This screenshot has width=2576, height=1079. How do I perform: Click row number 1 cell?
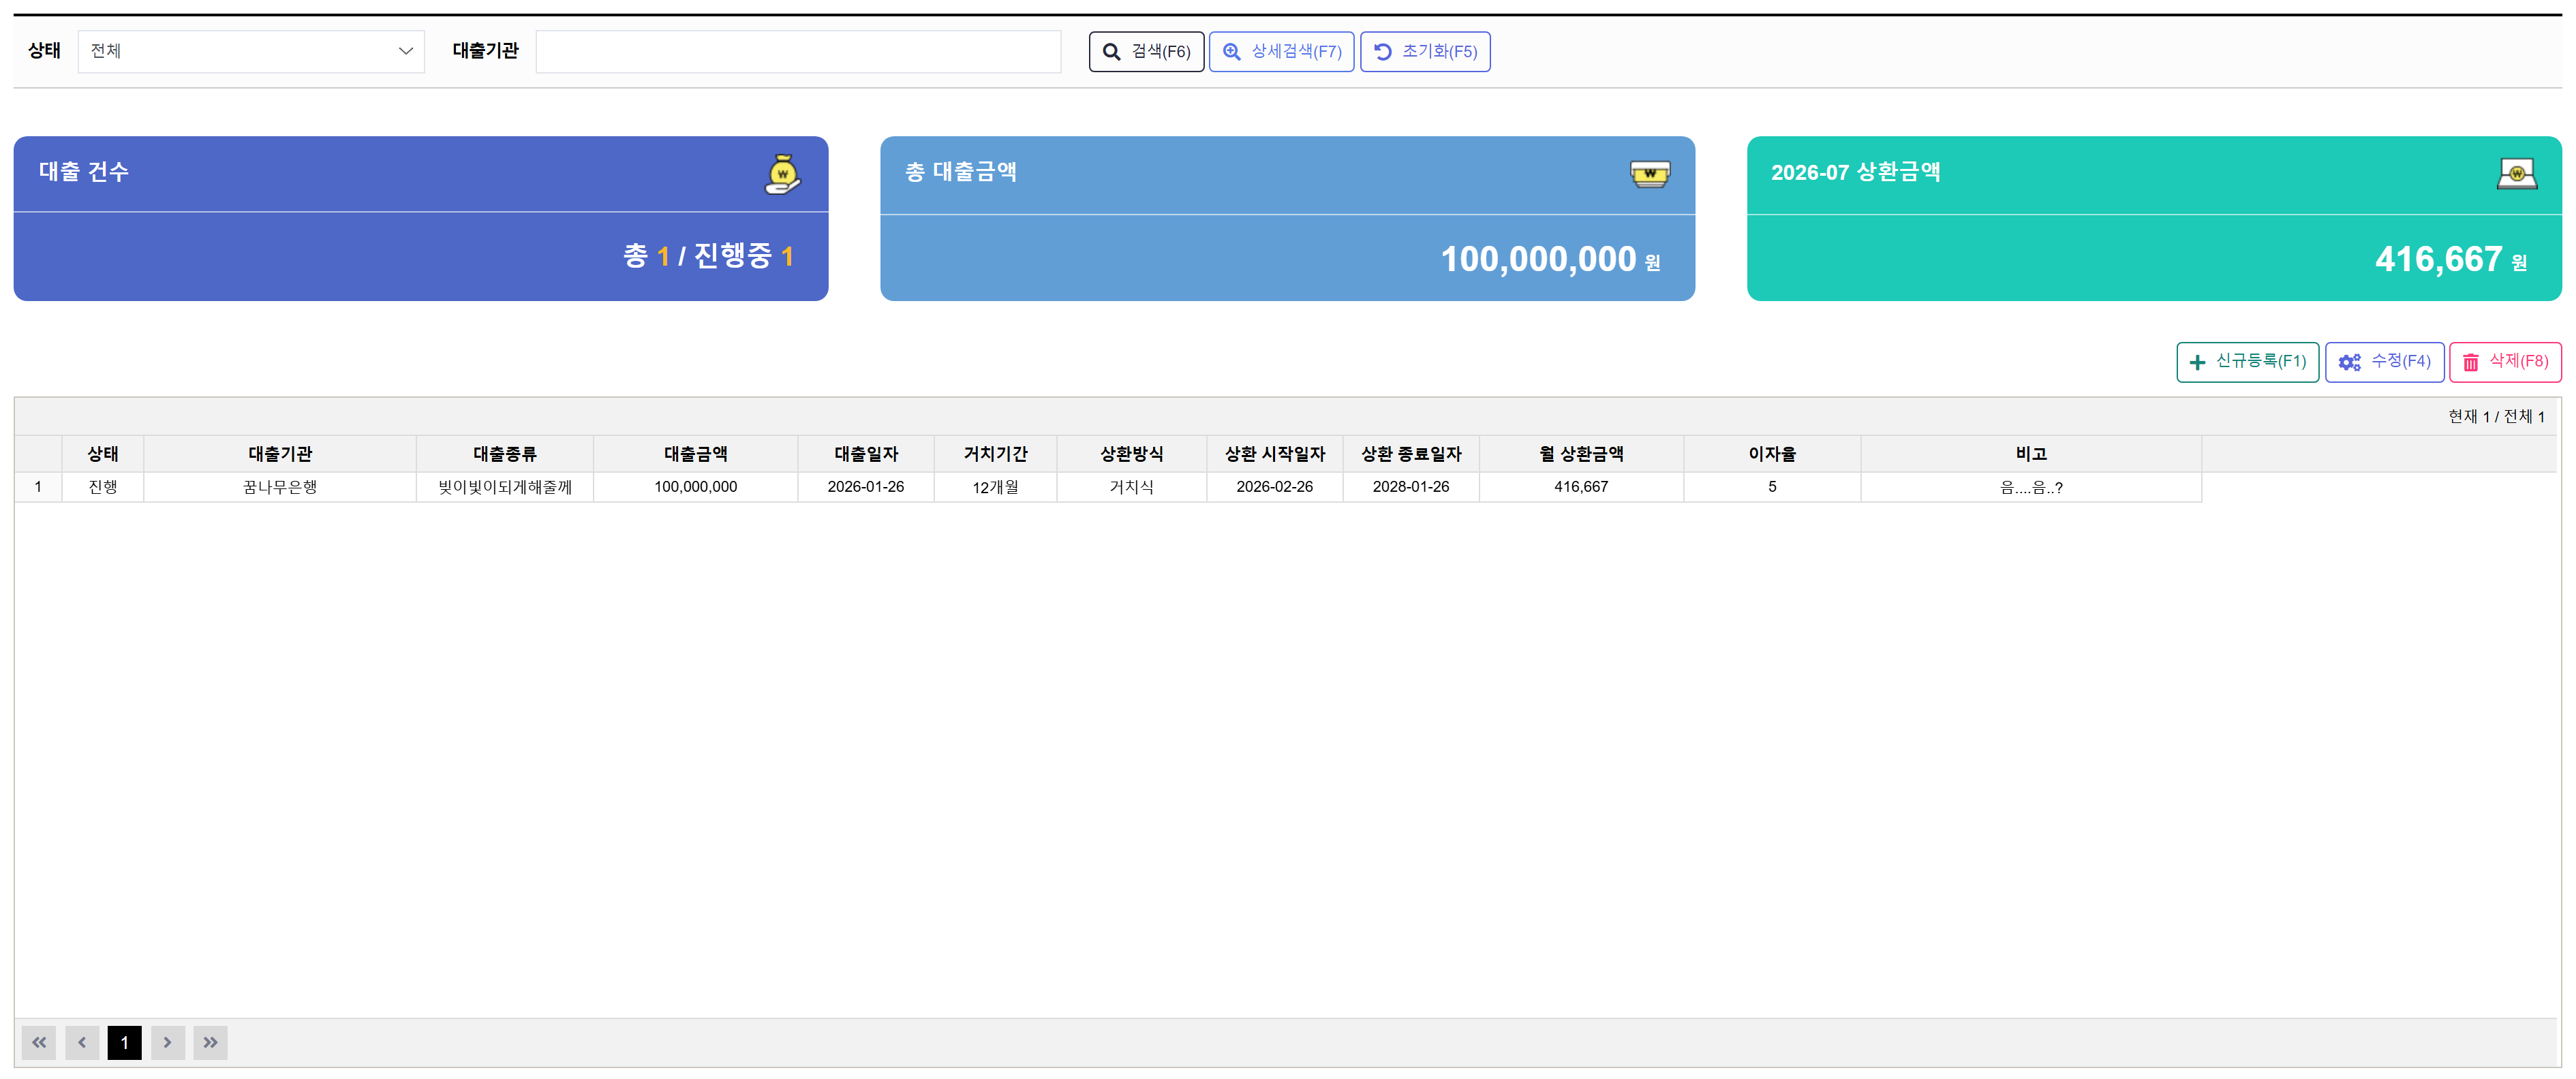tap(38, 487)
